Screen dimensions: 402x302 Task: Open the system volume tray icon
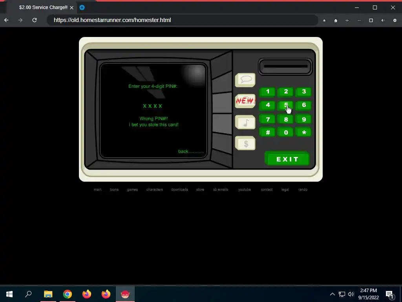[x=351, y=294]
